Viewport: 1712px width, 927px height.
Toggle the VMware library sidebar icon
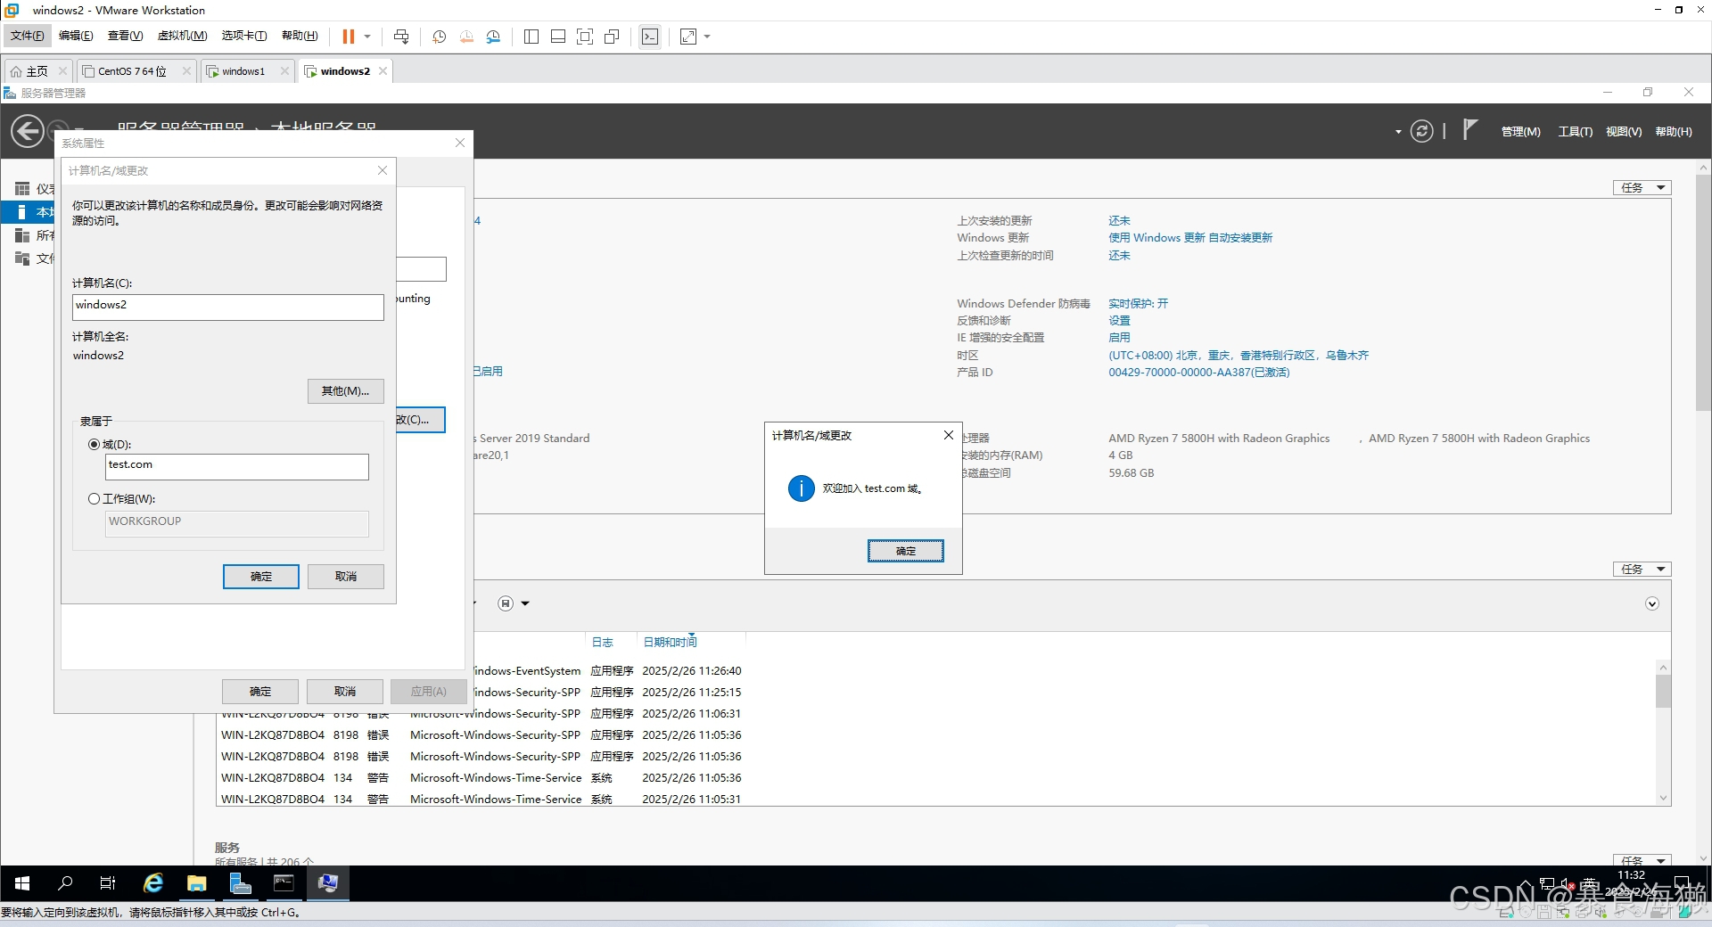(531, 37)
